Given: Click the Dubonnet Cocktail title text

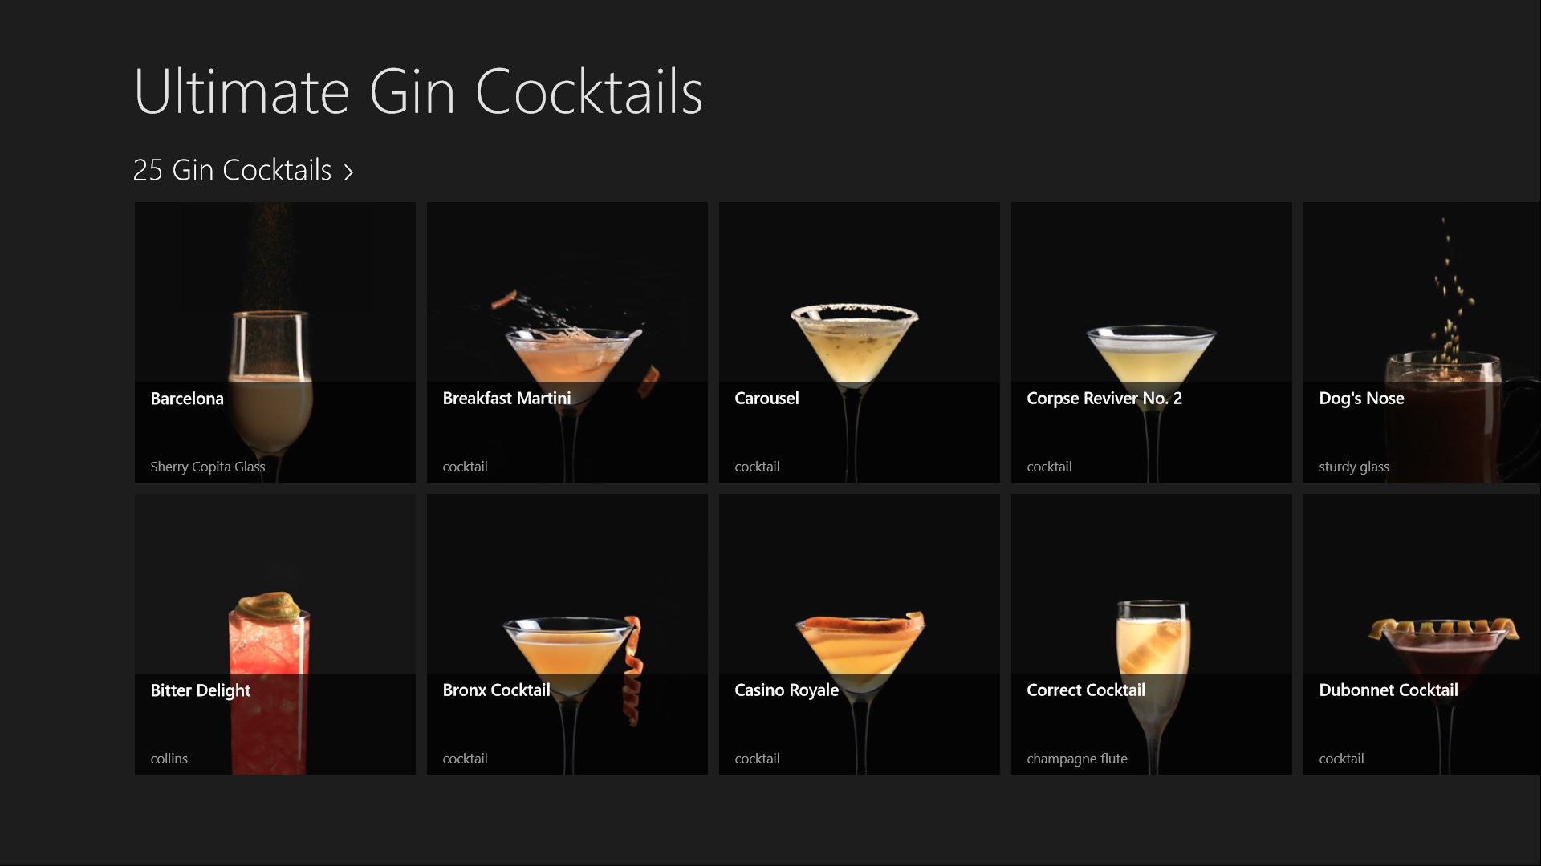Looking at the screenshot, I should pos(1389,690).
